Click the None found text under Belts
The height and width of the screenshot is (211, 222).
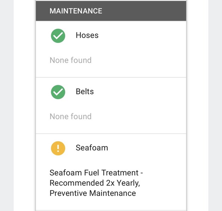[70, 116]
